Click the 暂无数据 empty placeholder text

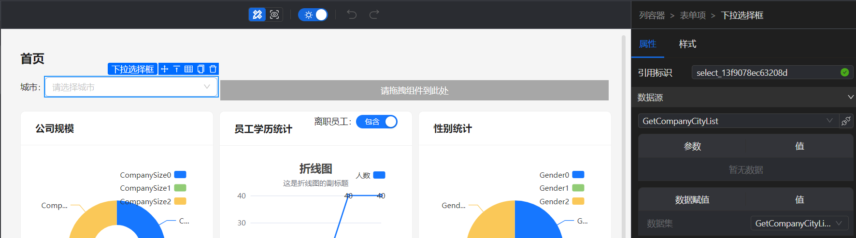point(746,169)
